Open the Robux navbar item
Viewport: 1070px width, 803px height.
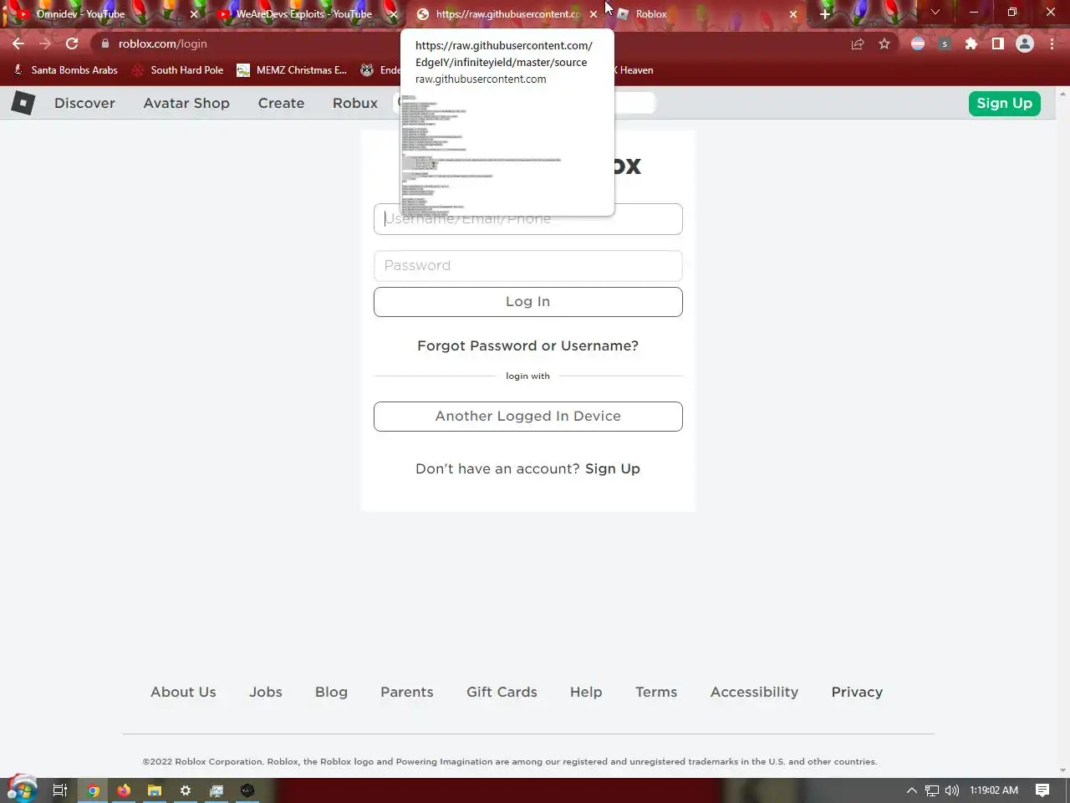click(x=355, y=103)
